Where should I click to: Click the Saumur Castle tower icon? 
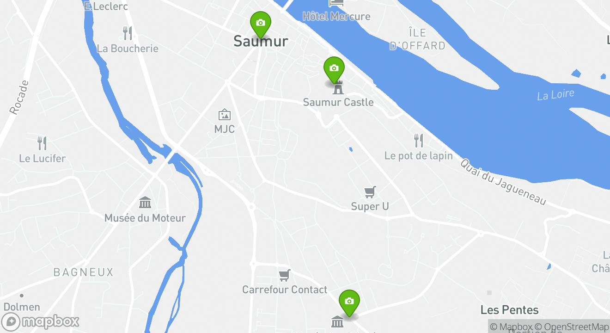coord(338,88)
